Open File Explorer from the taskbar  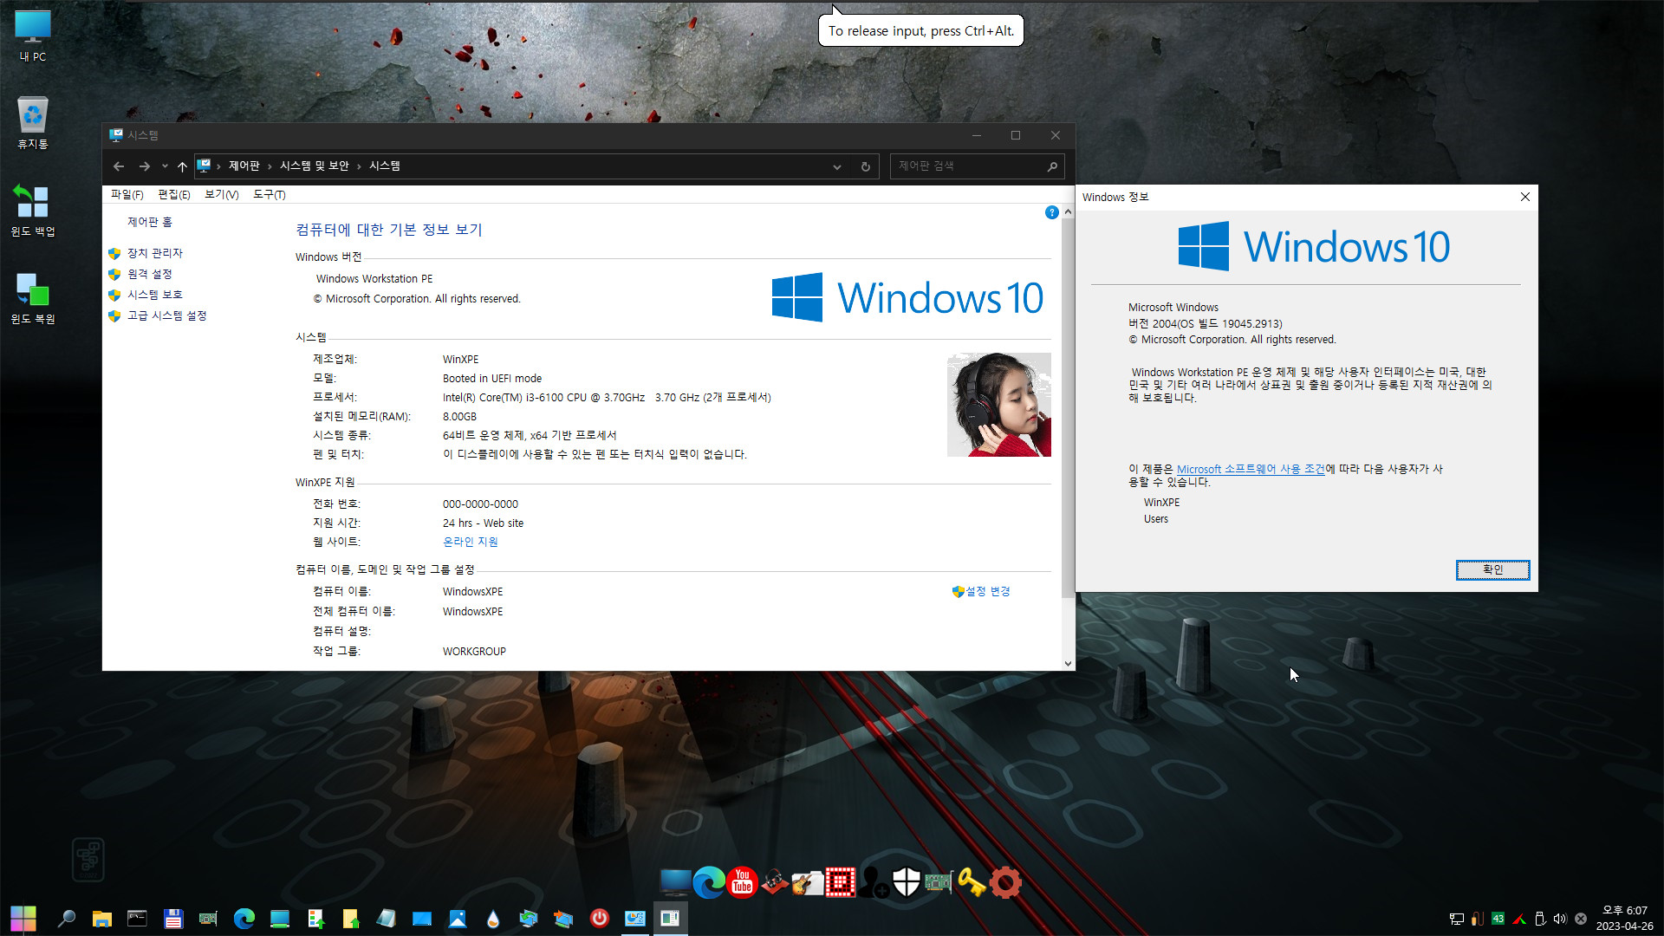101,918
